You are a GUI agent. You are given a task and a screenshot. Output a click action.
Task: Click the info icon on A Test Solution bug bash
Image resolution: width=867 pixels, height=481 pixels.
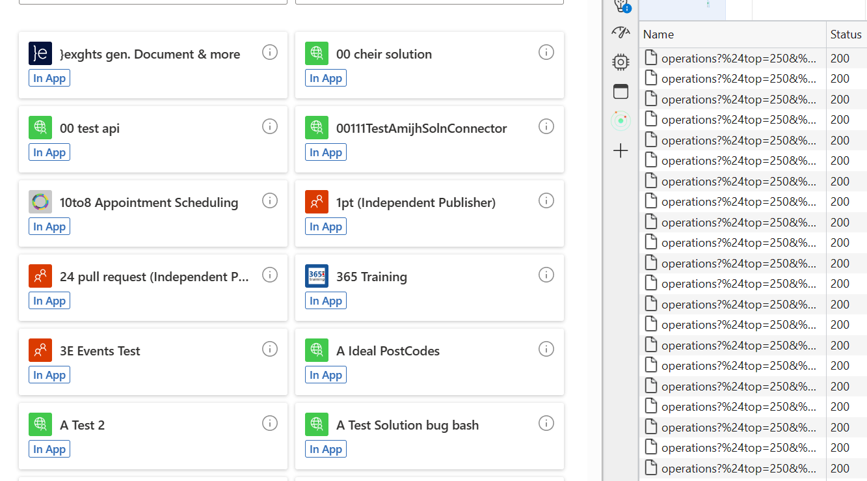[x=546, y=423]
